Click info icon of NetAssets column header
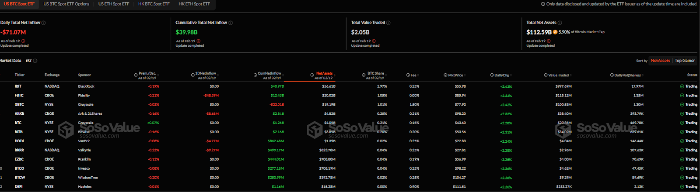The image size is (700, 192). [312, 75]
